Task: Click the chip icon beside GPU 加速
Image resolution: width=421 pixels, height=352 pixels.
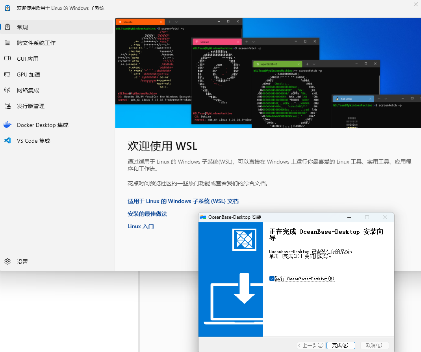Action: tap(7, 74)
